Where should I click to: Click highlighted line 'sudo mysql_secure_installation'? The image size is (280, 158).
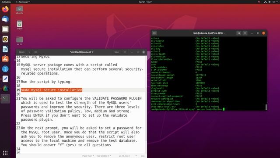[52, 90]
